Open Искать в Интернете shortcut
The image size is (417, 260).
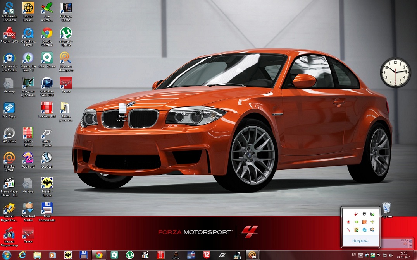pyautogui.click(x=65, y=62)
